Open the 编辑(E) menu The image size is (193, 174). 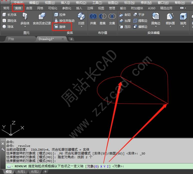[34, 3]
